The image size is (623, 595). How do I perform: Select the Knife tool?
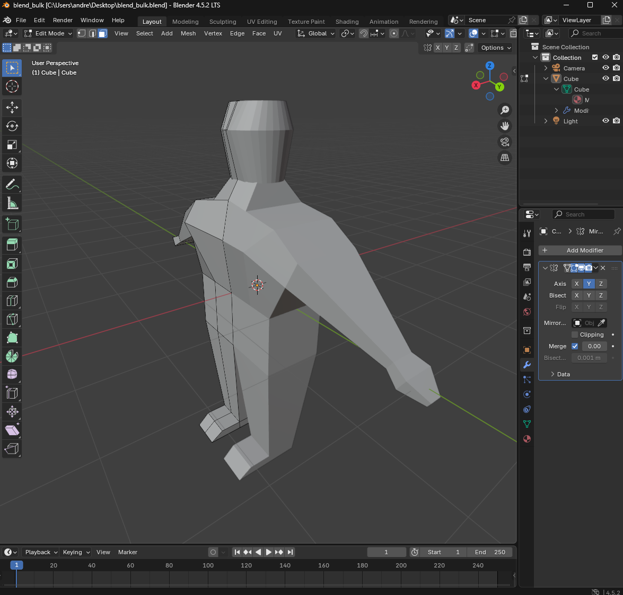point(12,319)
